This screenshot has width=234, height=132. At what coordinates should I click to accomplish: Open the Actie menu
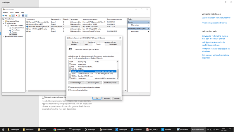coord(12,13)
